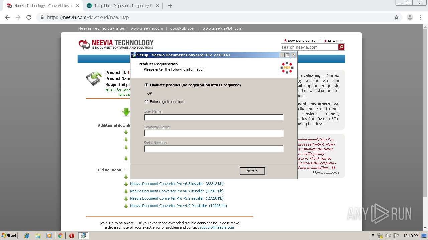The width and height of the screenshot is (428, 240).
Task: Click the setup installer taskbar button
Action: [x=83, y=236]
